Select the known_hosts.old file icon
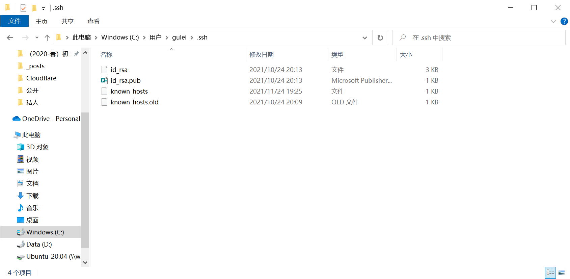The width and height of the screenshot is (570, 279). pos(104,102)
